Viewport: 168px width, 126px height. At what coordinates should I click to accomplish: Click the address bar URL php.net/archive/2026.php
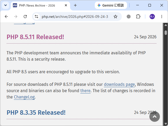75,17
